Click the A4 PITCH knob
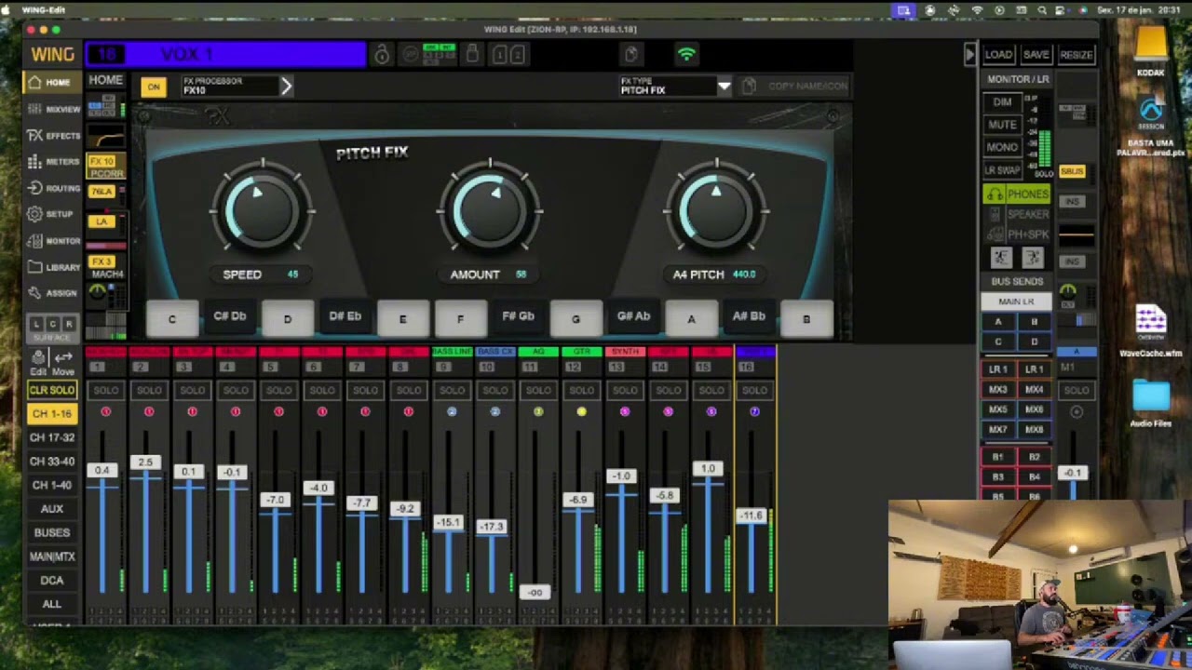 pyautogui.click(x=715, y=212)
